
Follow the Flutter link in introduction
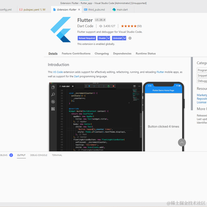[160, 72]
